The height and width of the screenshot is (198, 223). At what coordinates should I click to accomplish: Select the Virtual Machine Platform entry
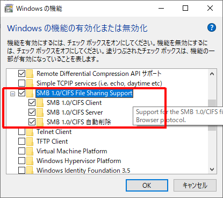coord(71,151)
